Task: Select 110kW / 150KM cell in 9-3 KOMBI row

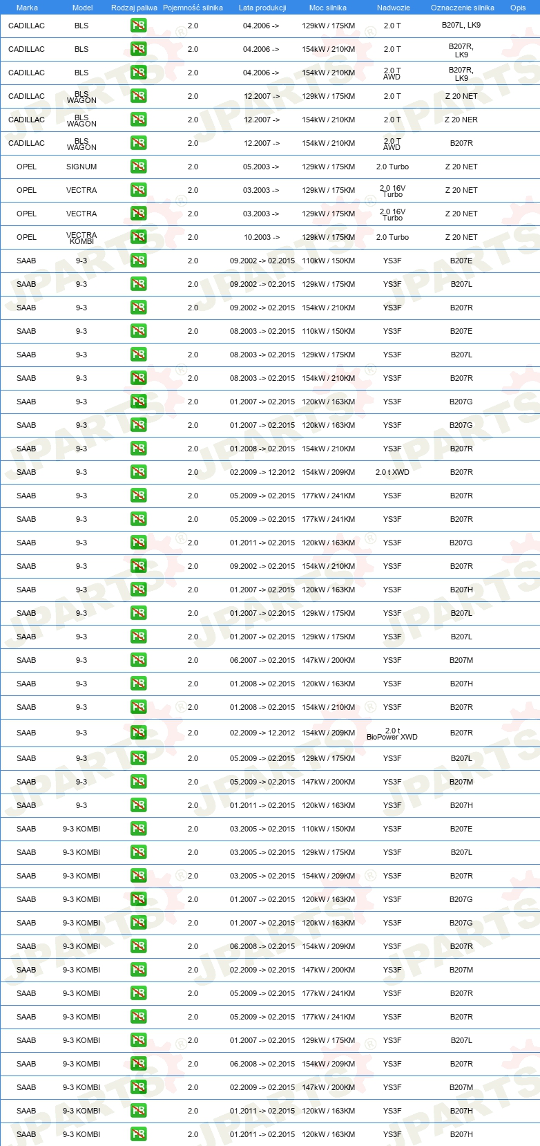Action: coord(329,829)
